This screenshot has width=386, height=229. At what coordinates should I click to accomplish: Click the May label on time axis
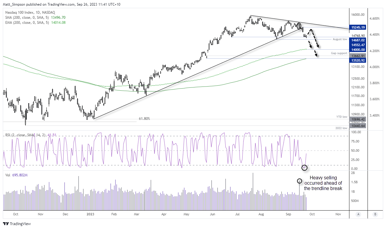coord(187,214)
